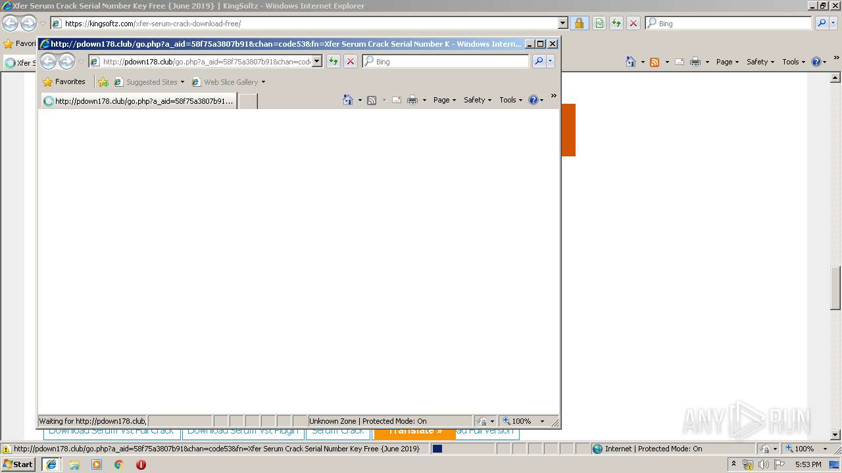The image size is (842, 473).
Task: Click search magnifier button in main window
Action: pos(822,23)
